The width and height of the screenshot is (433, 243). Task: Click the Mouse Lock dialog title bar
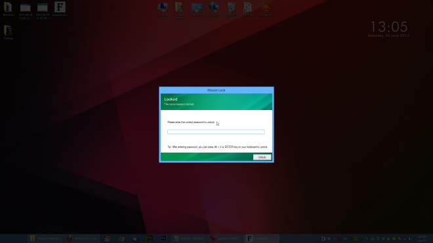(216, 90)
